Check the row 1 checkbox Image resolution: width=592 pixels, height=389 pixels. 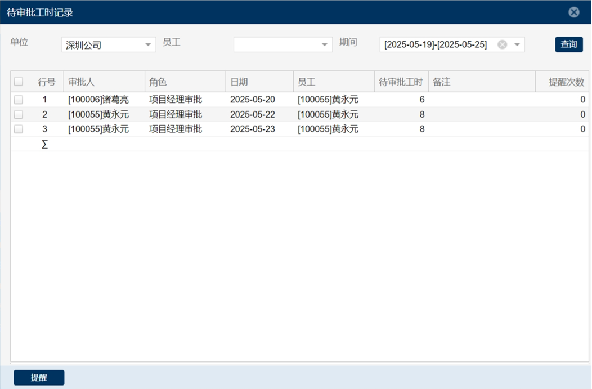[19, 100]
